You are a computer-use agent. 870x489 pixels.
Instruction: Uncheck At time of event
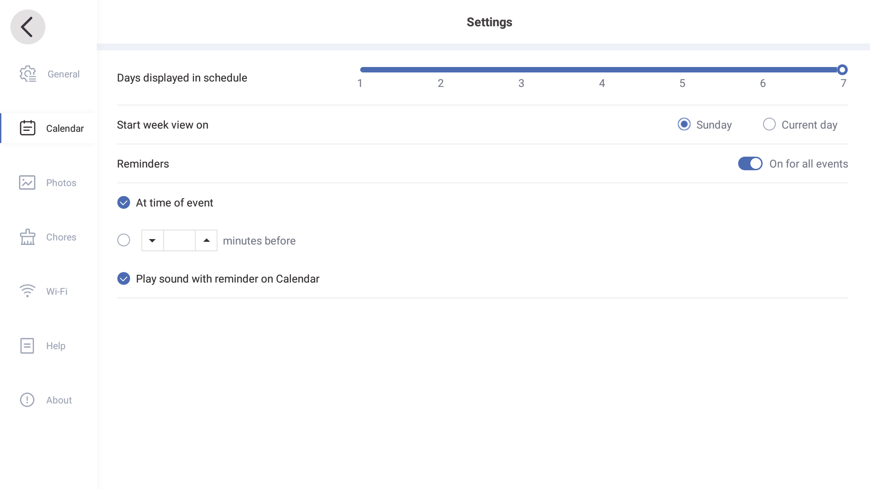click(124, 202)
